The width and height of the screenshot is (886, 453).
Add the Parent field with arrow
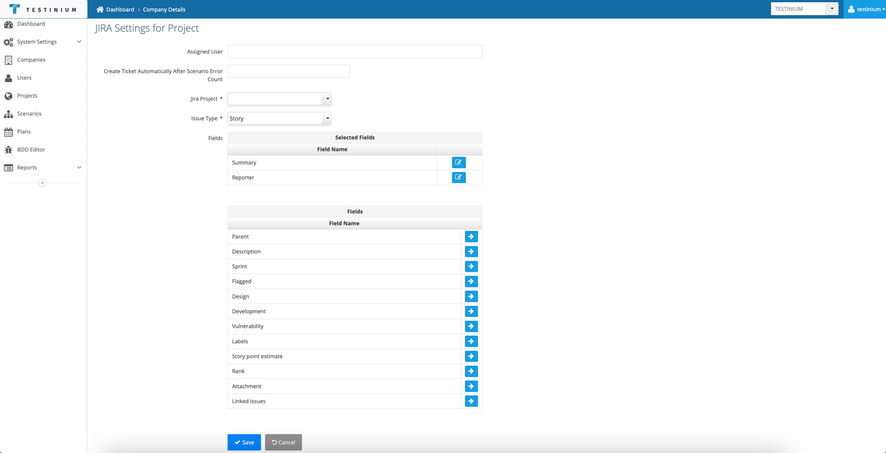471,237
